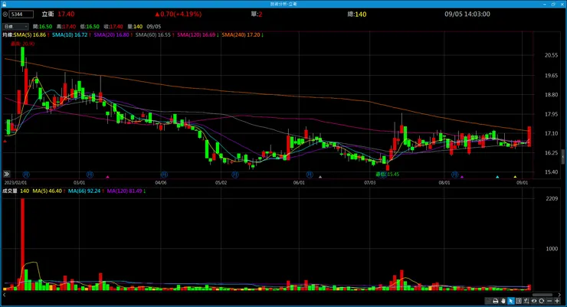Screen dimensions: 567x307
Task: Click the MA(66) 92.24 volume label
Action: click(86, 191)
